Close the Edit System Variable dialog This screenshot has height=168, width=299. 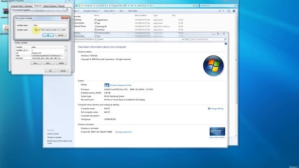65,18
